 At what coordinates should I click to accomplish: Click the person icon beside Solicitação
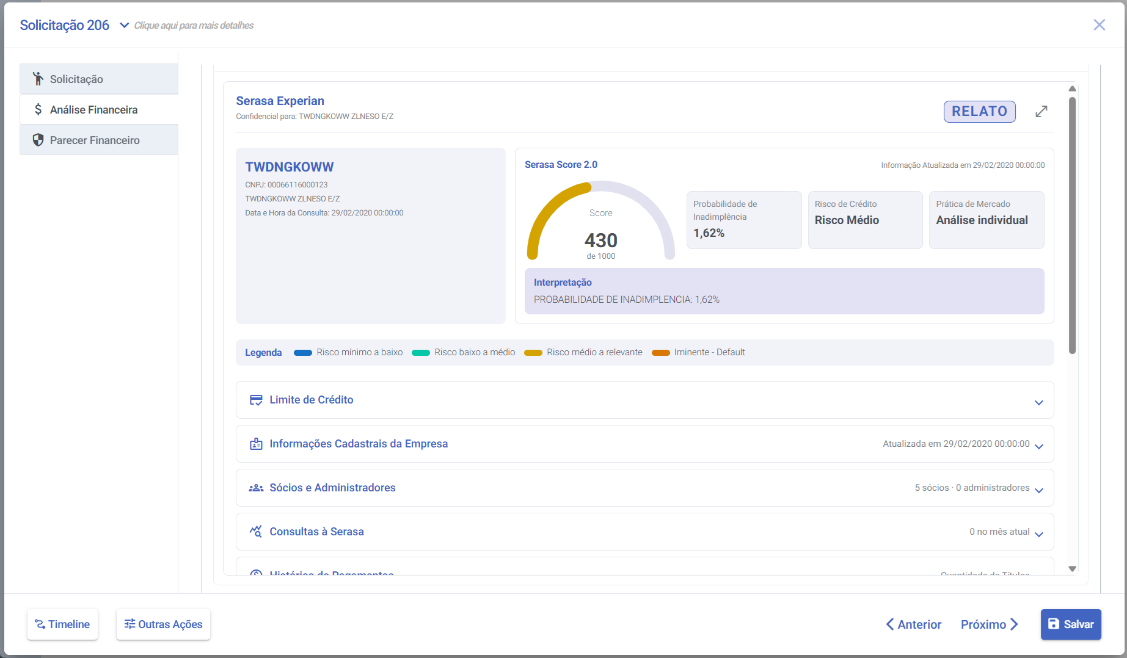[38, 79]
